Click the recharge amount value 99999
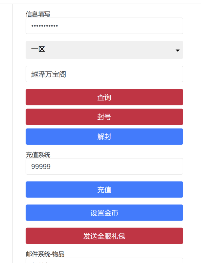Screen dimensions: 201x263 [104, 166]
